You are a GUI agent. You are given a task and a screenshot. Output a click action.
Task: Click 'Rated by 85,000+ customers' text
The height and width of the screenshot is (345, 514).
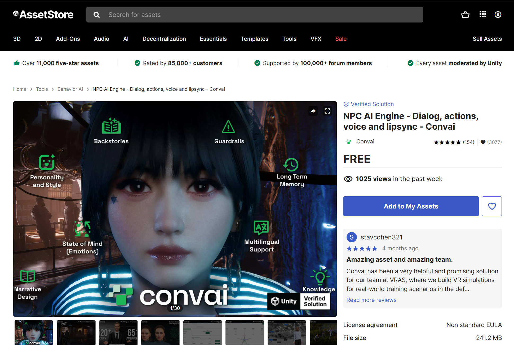[x=183, y=63]
